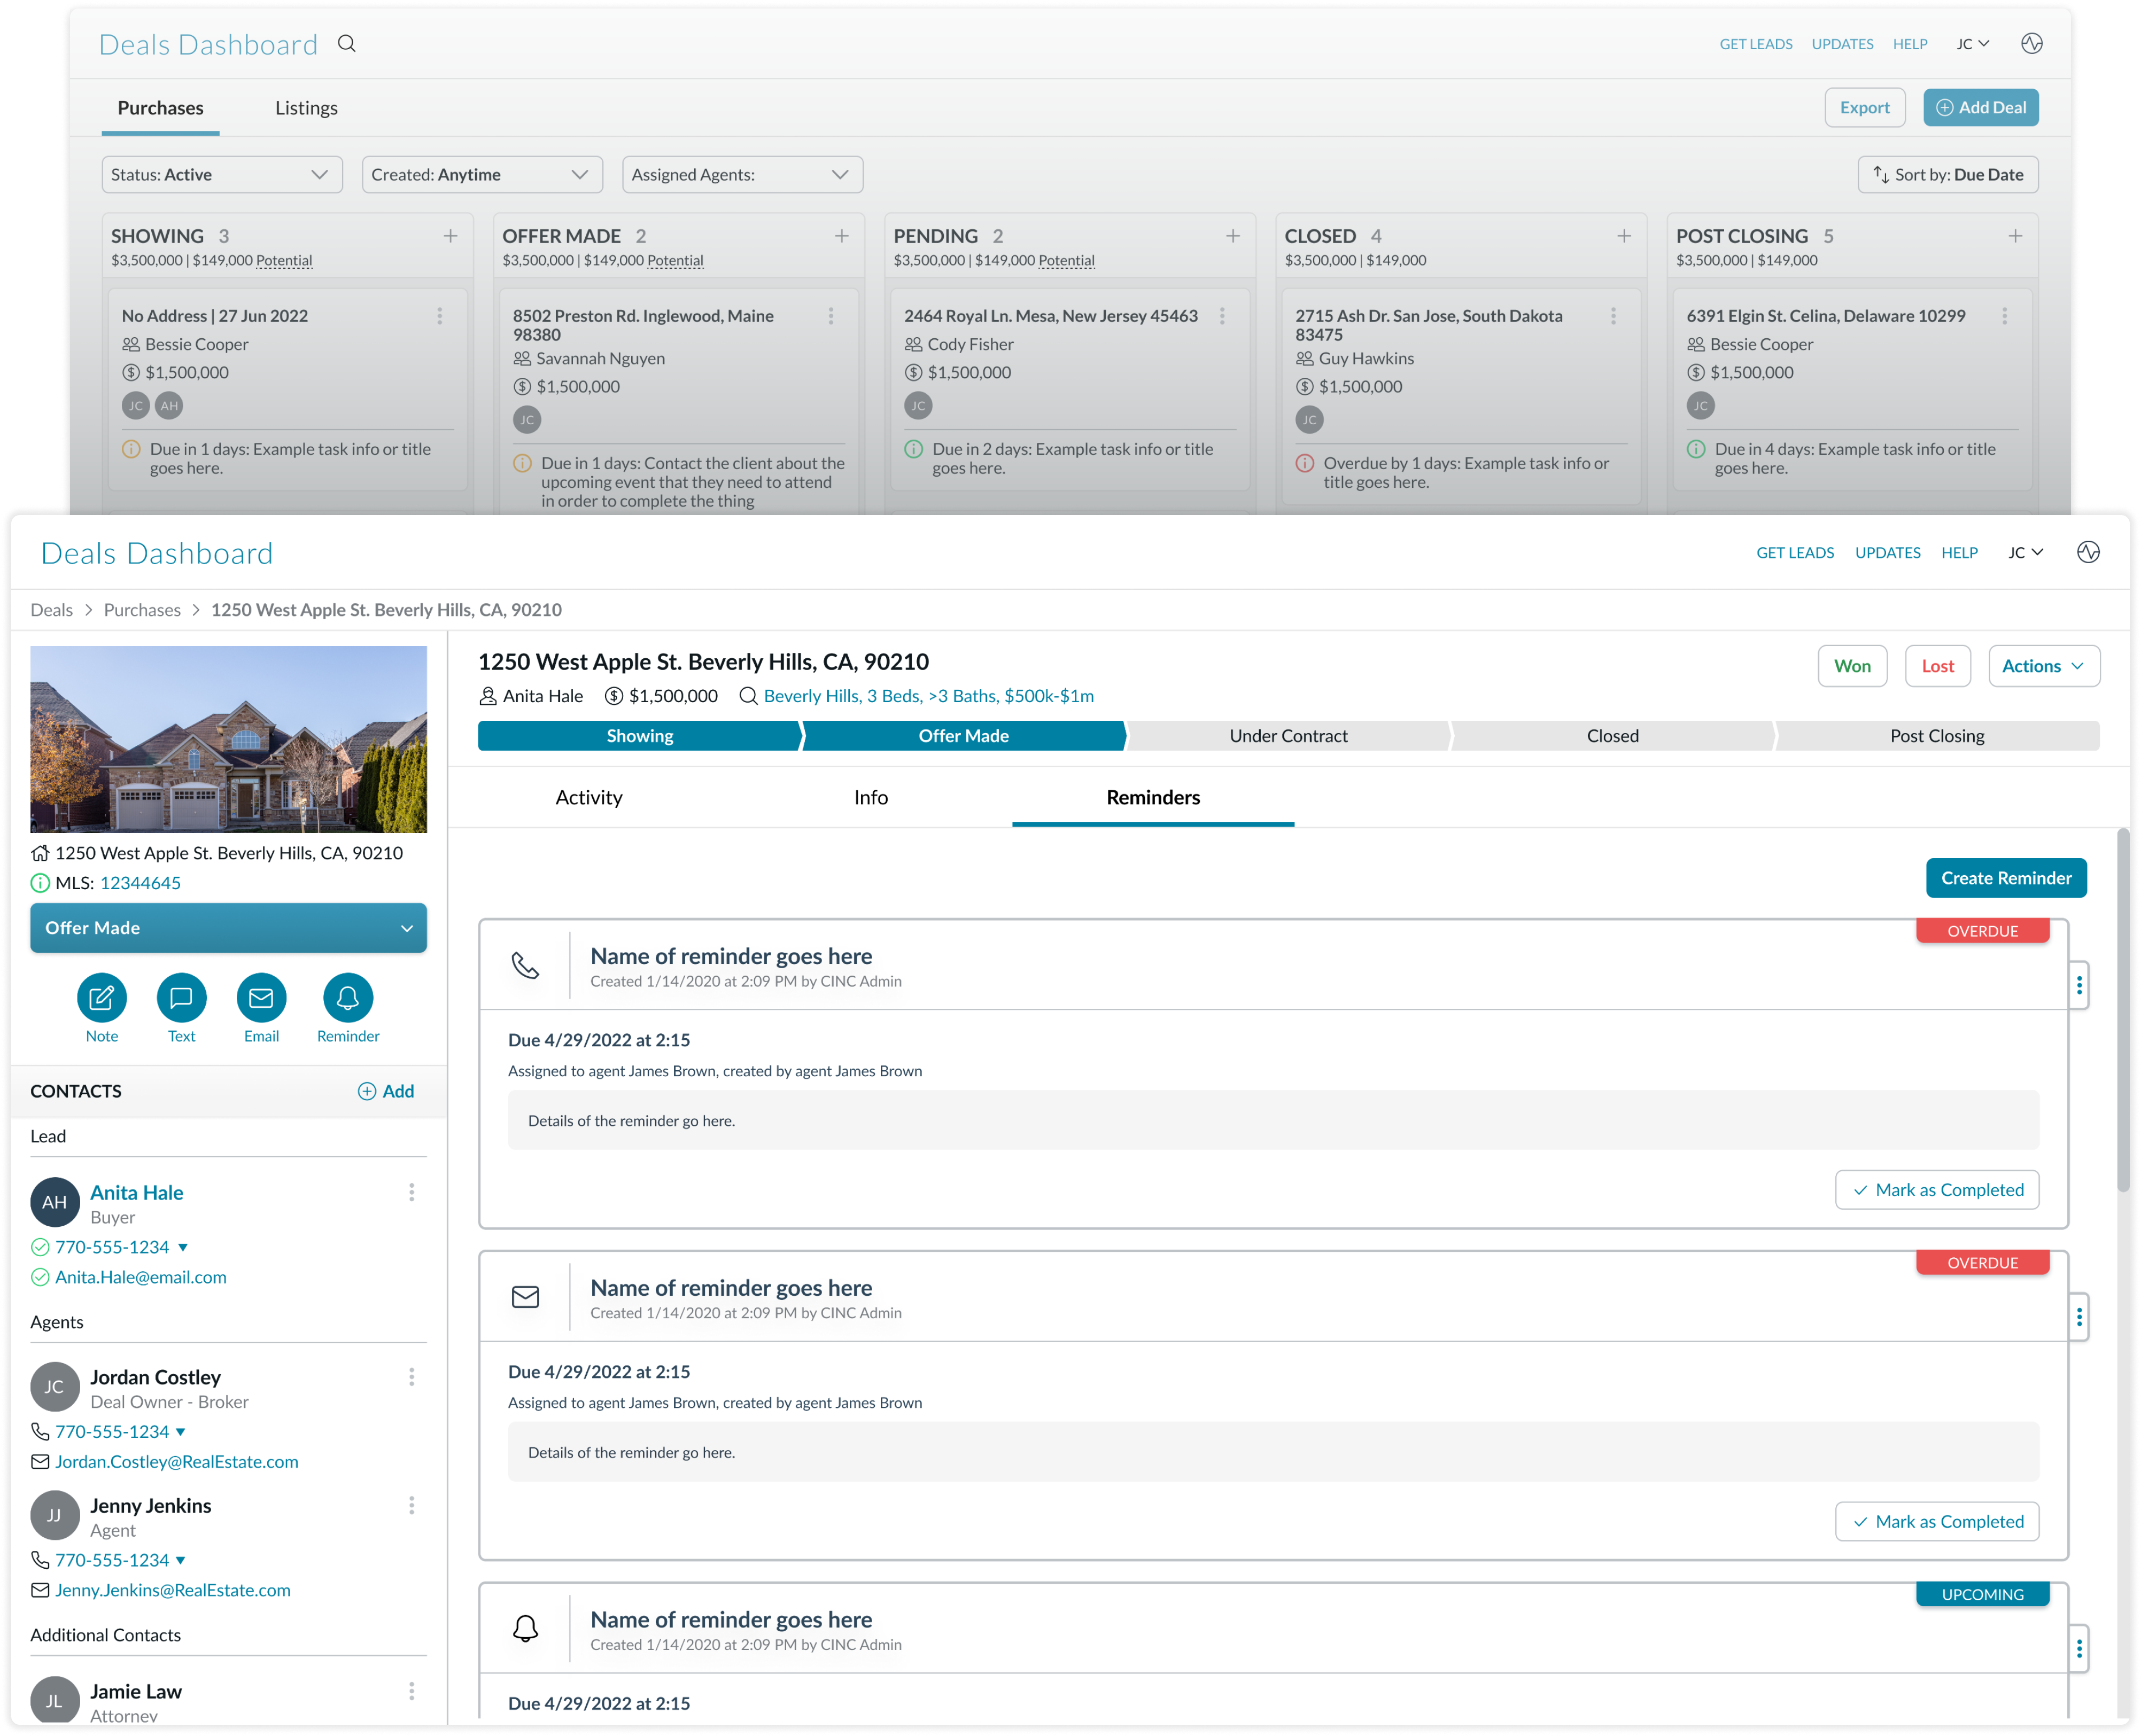The height and width of the screenshot is (1736, 2141).
Task: Open the kebab menu on the email reminder card
Action: coord(2079,1317)
